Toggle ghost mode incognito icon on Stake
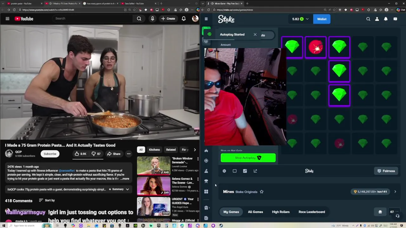Viewport: 406px width, 228px height. point(380,212)
